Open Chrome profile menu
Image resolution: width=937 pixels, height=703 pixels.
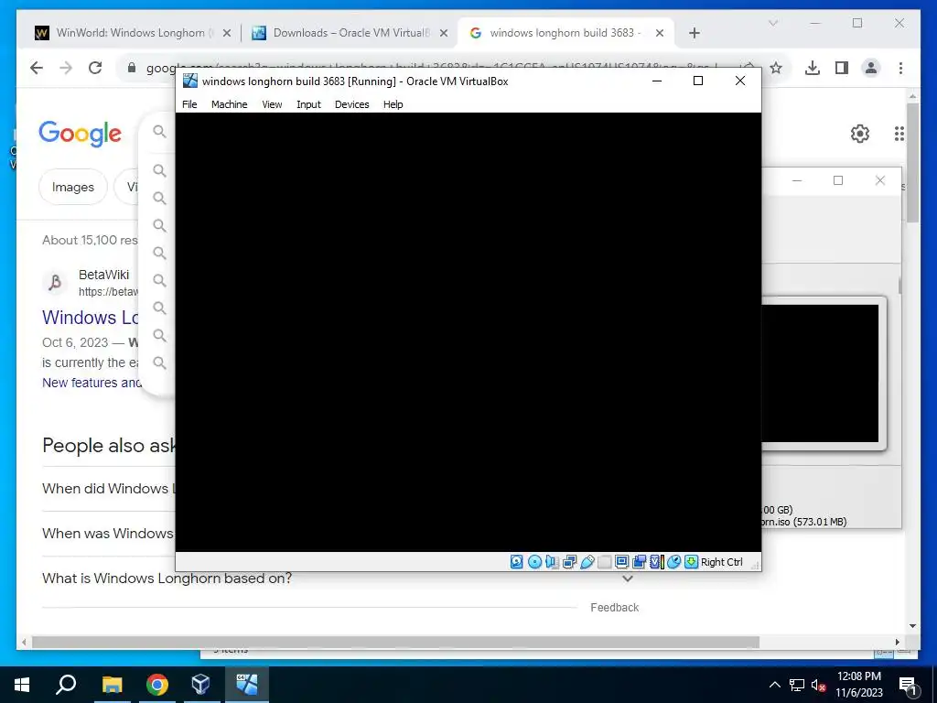click(871, 68)
